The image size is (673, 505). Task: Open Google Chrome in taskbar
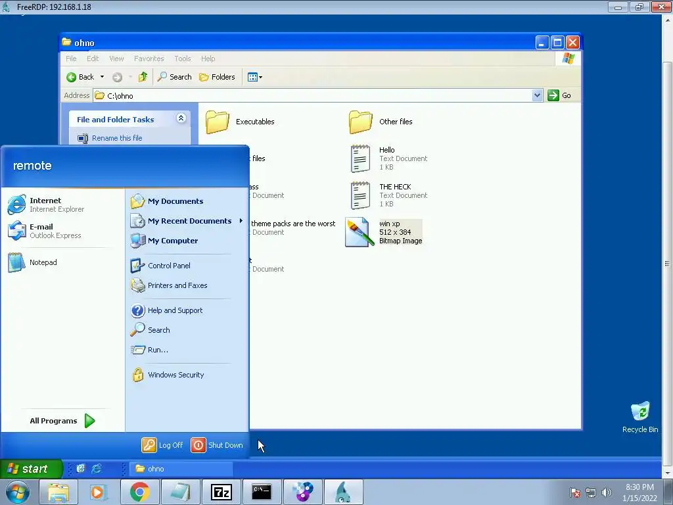pyautogui.click(x=139, y=492)
